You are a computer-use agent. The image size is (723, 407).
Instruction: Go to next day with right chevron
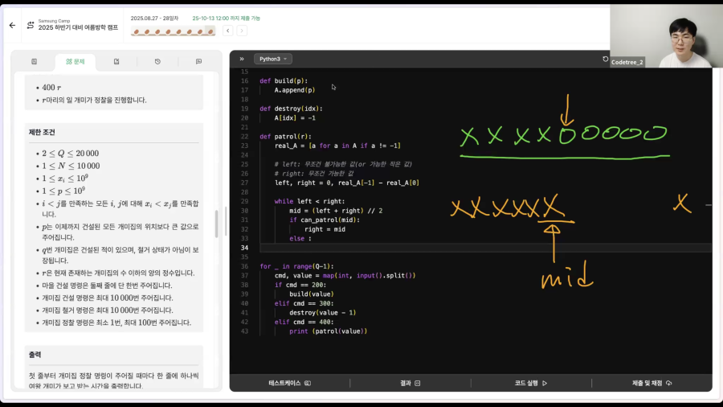pos(242,31)
